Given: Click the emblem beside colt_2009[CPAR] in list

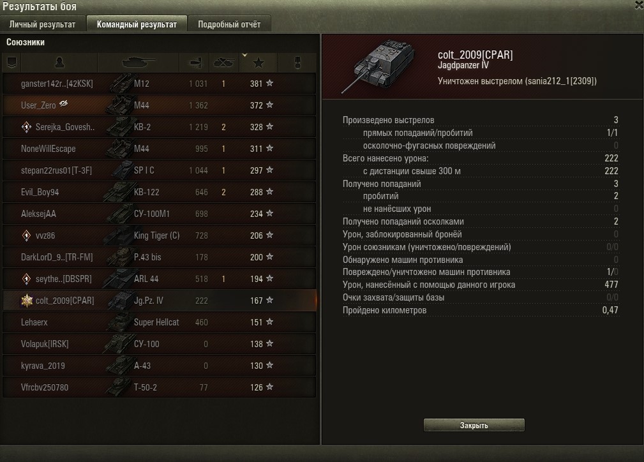Looking at the screenshot, I should pos(27,301).
